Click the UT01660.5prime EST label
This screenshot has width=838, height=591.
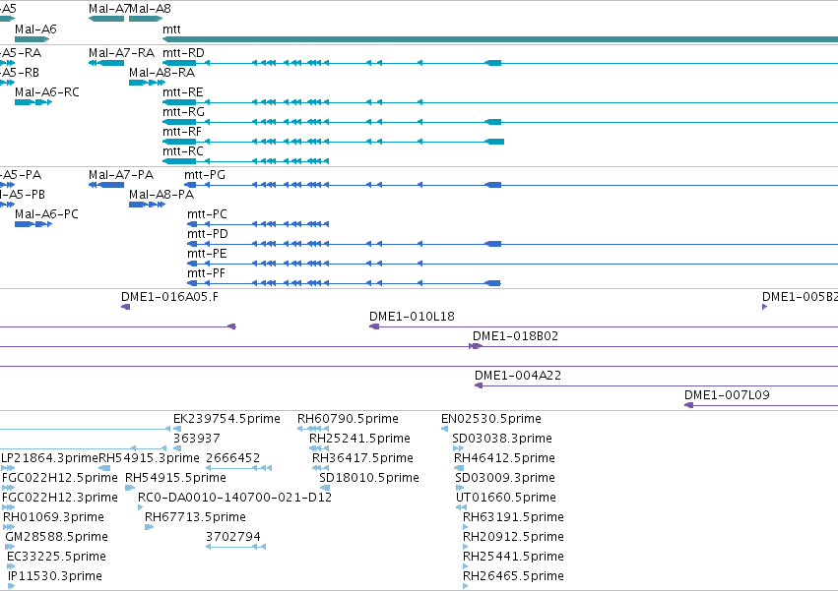click(x=505, y=499)
